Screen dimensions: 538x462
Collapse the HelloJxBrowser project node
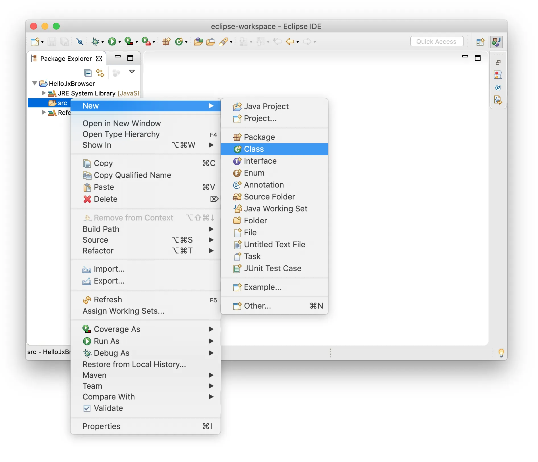pos(35,83)
